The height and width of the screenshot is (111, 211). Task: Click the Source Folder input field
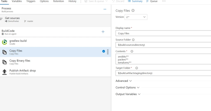[163, 45]
